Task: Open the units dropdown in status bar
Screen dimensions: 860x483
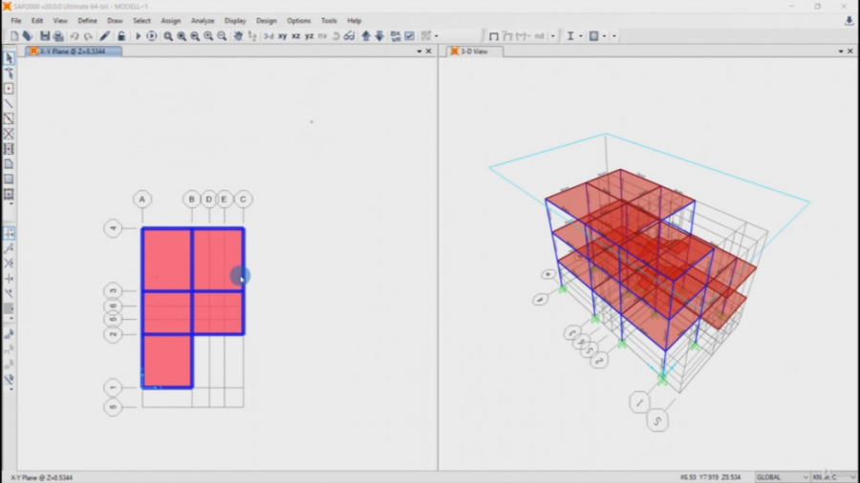Action: click(x=833, y=477)
